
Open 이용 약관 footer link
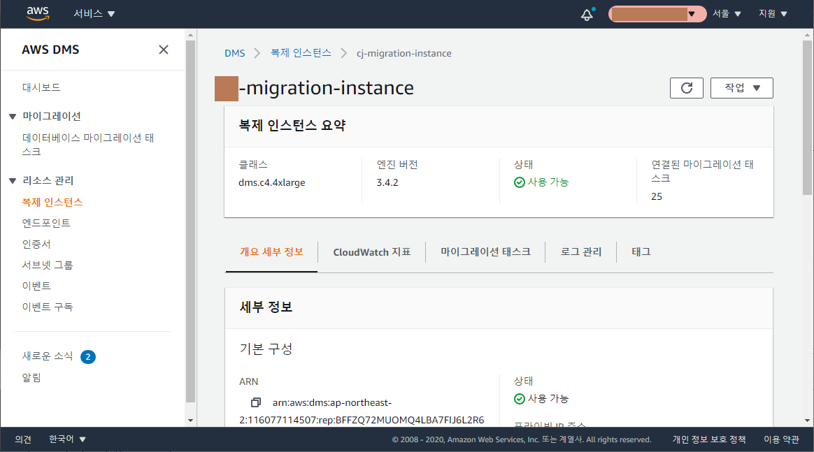pos(781,439)
